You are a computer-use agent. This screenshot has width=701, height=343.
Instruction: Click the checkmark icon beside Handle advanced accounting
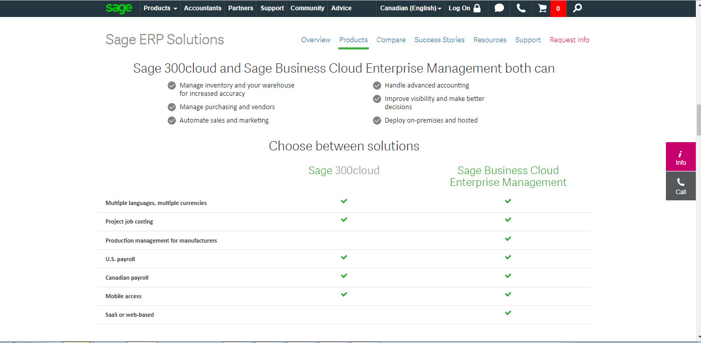[x=377, y=85]
